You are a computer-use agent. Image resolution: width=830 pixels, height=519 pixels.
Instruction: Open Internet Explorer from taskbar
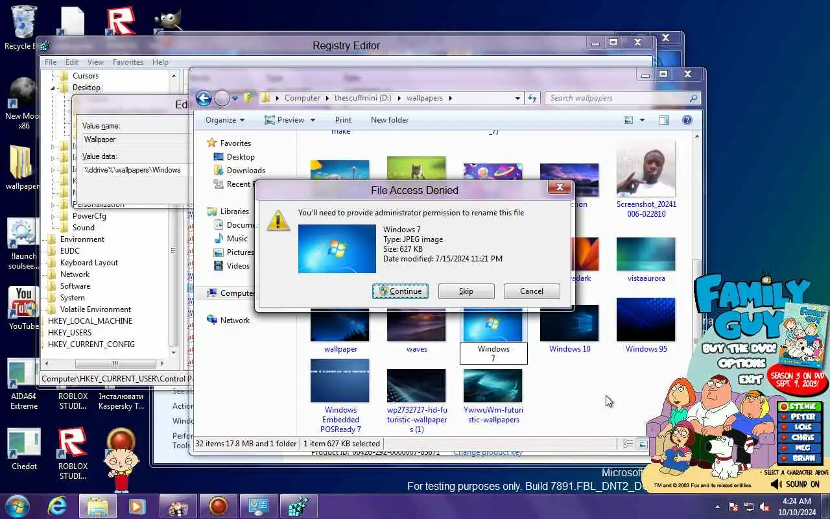(x=57, y=506)
